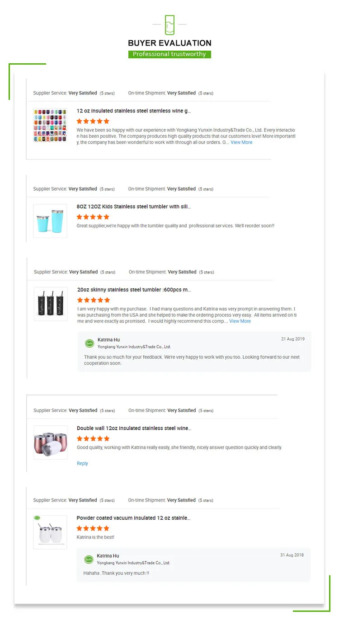Click Katrina Hu's green avatar on 2019 reply
339x634 pixels.
coord(89,343)
